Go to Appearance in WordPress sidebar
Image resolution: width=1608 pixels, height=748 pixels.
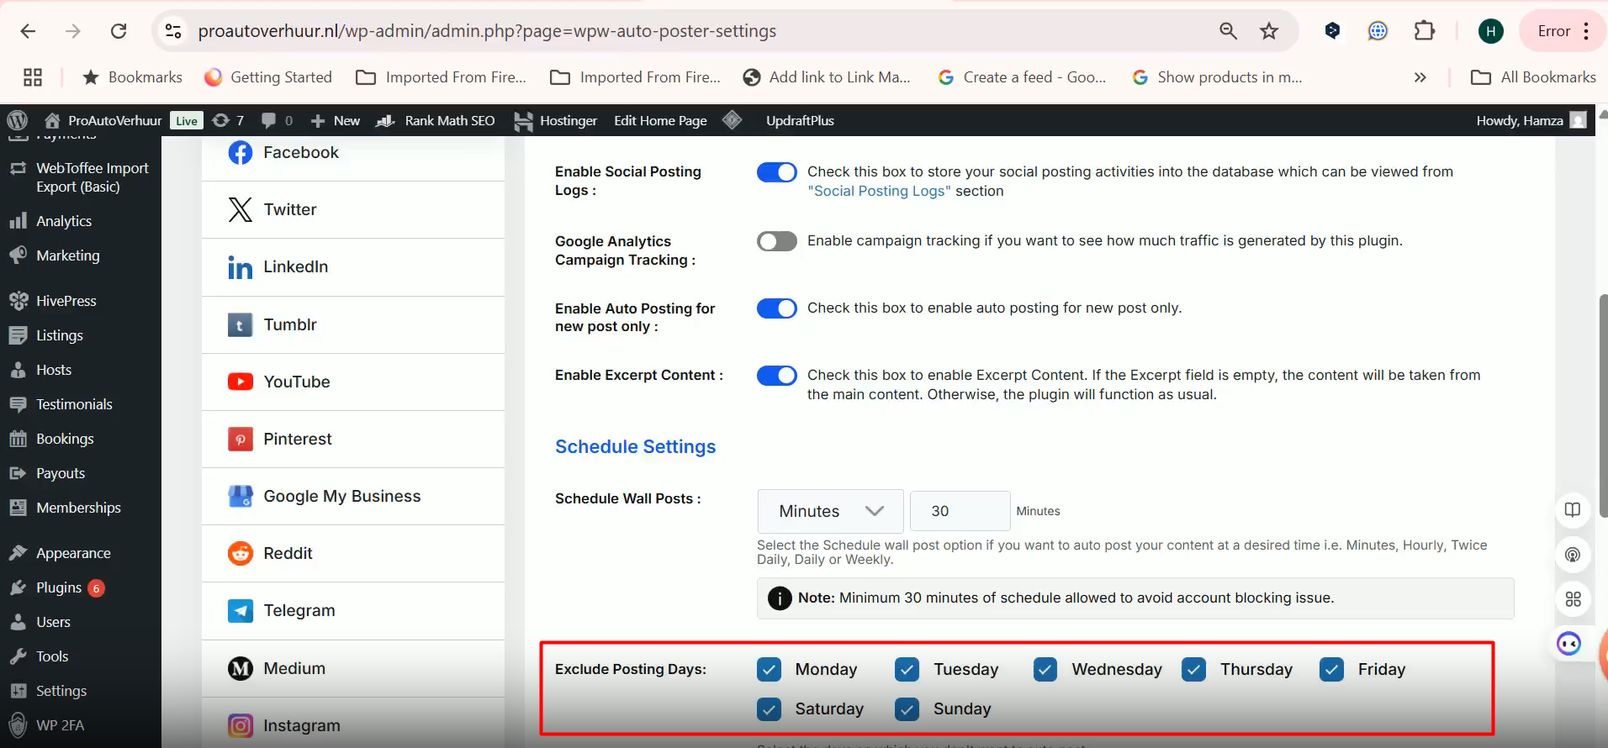[x=73, y=553]
